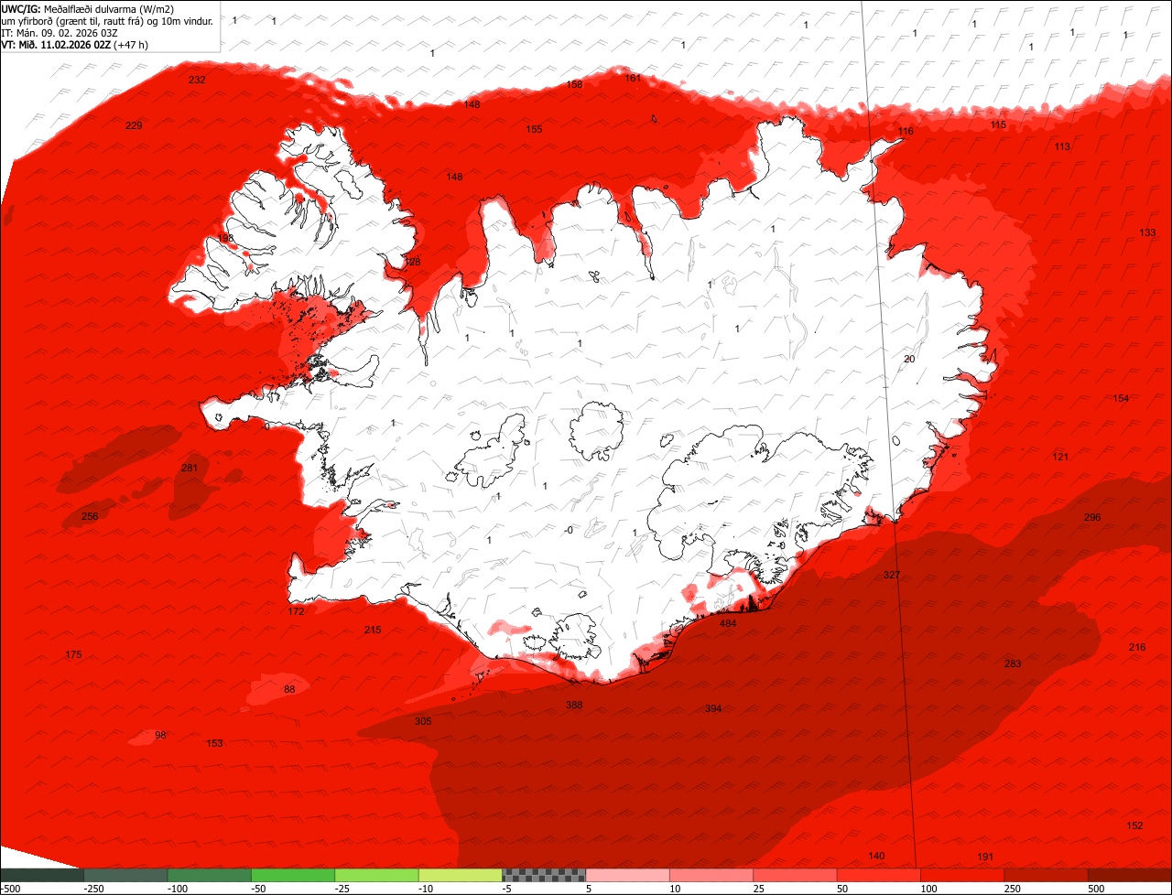This screenshot has height=895, width=1172.
Task: Click the value 388 near the south coast
Action: (x=574, y=705)
